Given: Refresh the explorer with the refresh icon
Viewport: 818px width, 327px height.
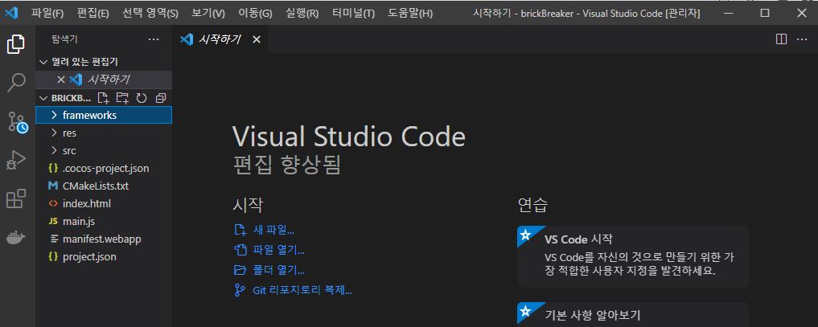Looking at the screenshot, I should tap(142, 98).
